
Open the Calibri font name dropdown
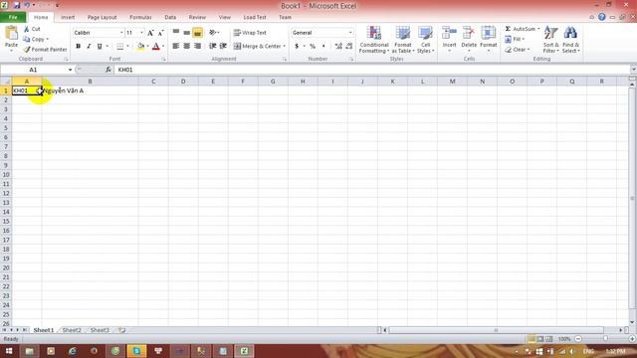121,33
